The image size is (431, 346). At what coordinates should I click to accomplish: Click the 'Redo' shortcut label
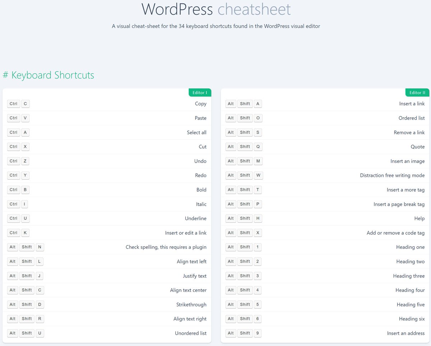[x=201, y=176]
